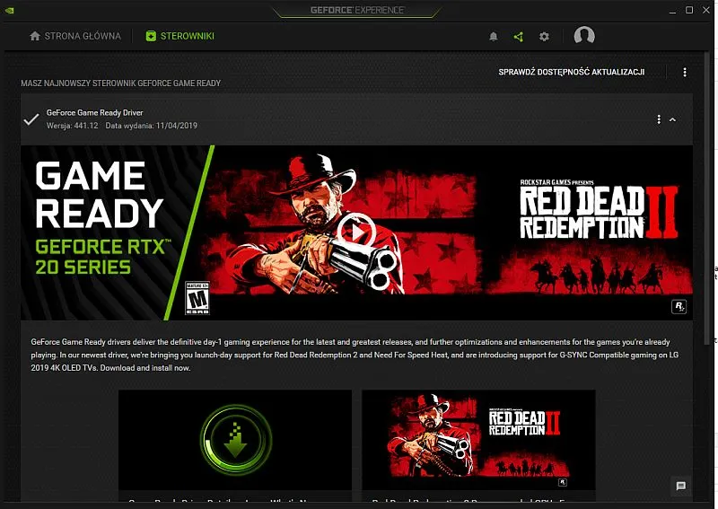Click the 'GeForce Game Ready Driver' title
The width and height of the screenshot is (718, 509).
95,113
